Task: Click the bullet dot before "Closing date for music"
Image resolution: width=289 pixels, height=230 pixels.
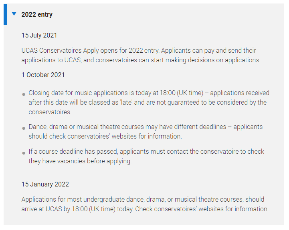Action: 24,95
